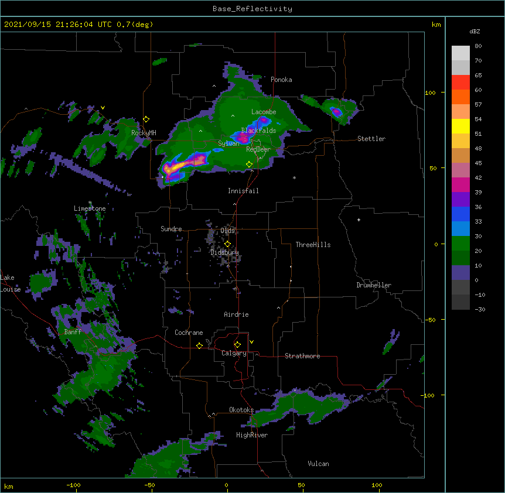Viewport: 505px width, 493px height.
Task: Click the 50 tick on bottom axis
Action: coord(301,485)
